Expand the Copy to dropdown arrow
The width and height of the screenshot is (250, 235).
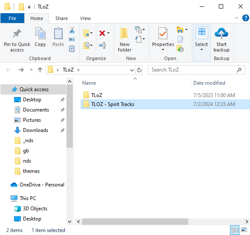[x=92, y=45]
